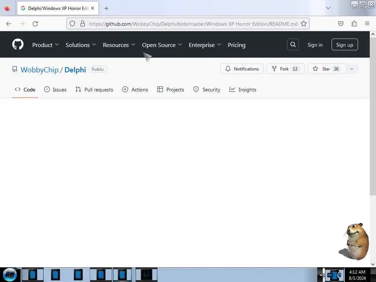This screenshot has width=376, height=282.
Task: Show site security padlock info
Action: pos(83,24)
